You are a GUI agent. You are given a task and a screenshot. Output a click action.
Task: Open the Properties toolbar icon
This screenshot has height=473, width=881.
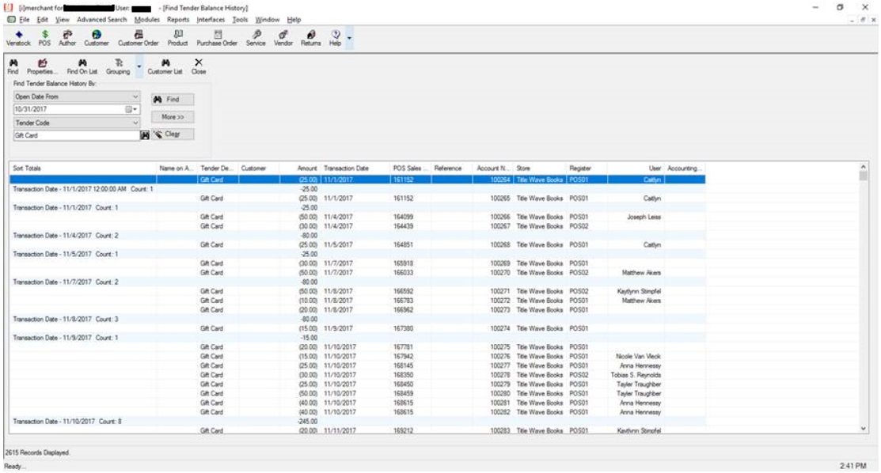click(42, 67)
